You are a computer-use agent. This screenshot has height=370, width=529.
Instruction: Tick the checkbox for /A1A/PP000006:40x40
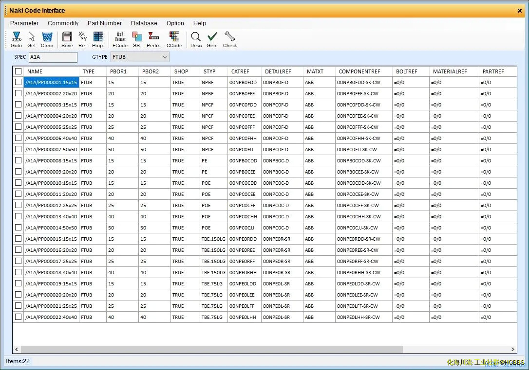[18, 138]
